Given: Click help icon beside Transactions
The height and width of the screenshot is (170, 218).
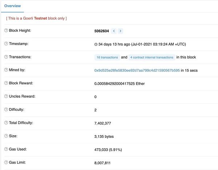Looking at the screenshot, I should (x=6, y=57).
